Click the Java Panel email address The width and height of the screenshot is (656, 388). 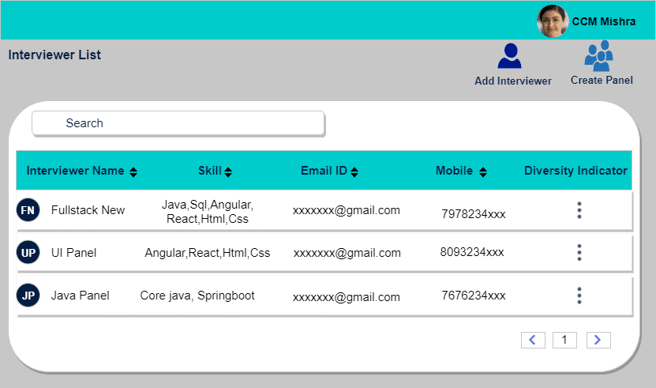[x=347, y=297]
